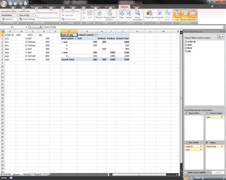Click the vertical scrollbar of the worksheet
Image resolution: width=226 pixels, height=180 pixels.
click(x=181, y=101)
